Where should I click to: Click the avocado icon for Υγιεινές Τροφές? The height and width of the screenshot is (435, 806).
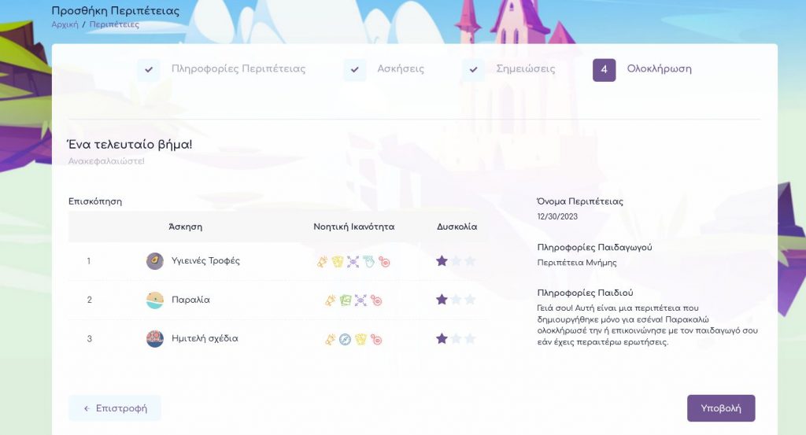point(155,261)
